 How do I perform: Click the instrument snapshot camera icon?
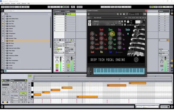pyautogui.click(x=119, y=21)
